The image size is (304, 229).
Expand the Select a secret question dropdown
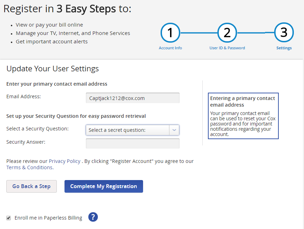(x=133, y=130)
